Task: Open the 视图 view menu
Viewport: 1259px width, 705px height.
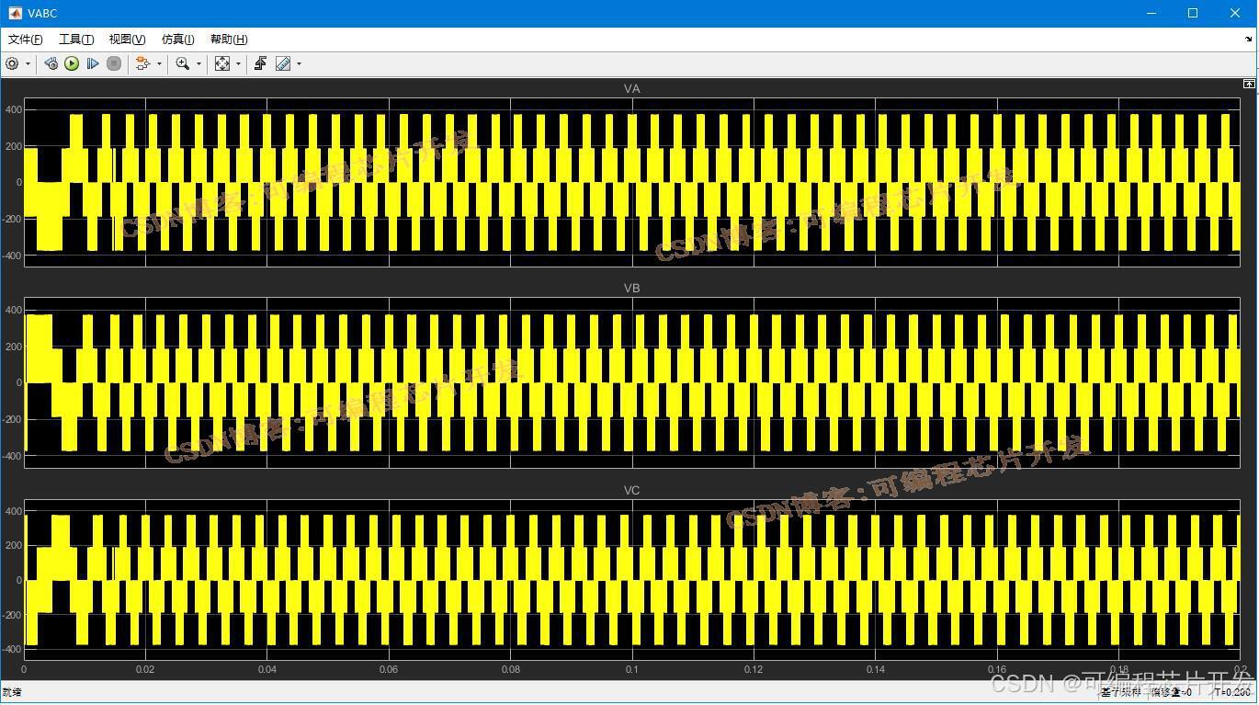Action: coord(125,40)
